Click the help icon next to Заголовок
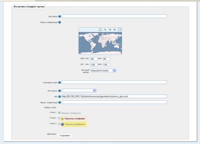 coord(60,16)
